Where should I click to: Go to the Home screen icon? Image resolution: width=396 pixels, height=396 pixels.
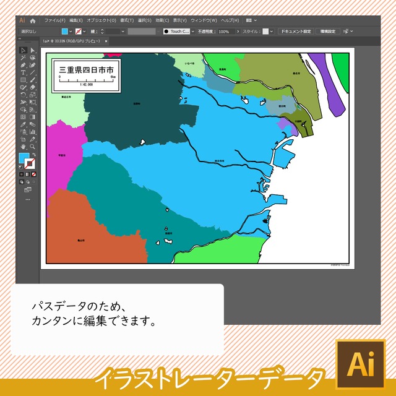(33, 20)
